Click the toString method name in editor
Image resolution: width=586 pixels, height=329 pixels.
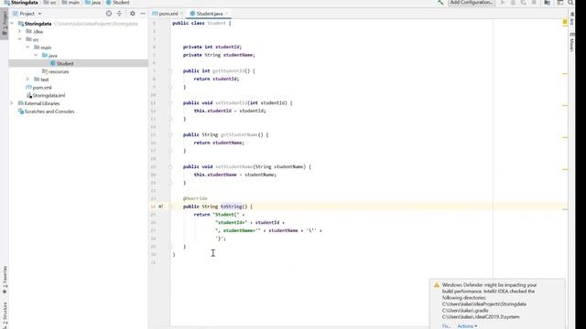[x=232, y=207]
